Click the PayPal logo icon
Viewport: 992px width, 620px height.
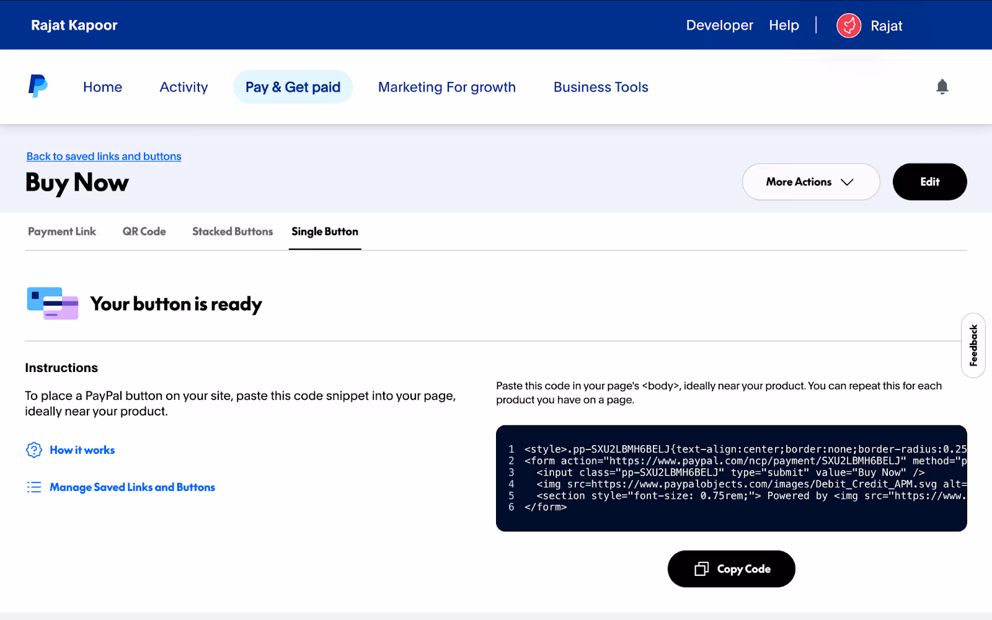38,86
